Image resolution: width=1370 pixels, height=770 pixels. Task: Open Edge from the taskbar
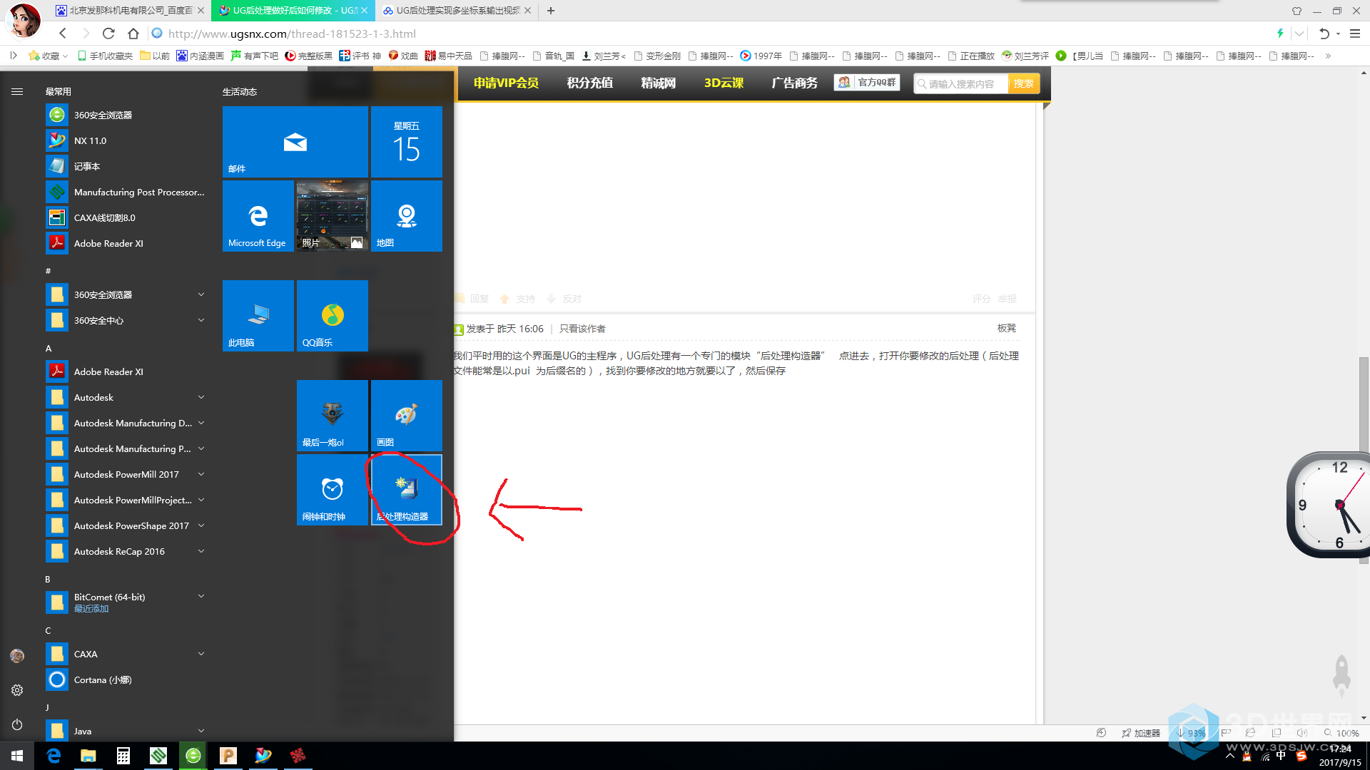click(x=54, y=756)
